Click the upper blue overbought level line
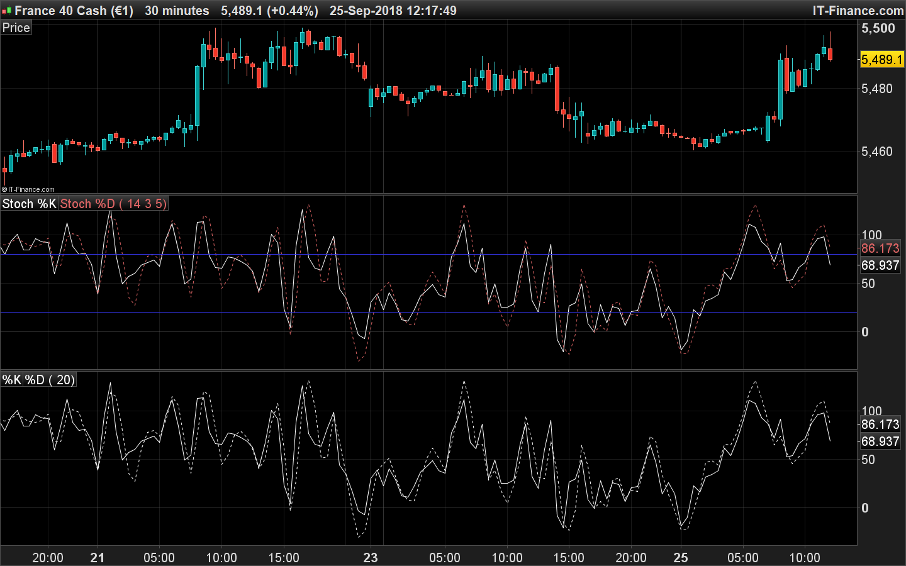 coord(403,255)
